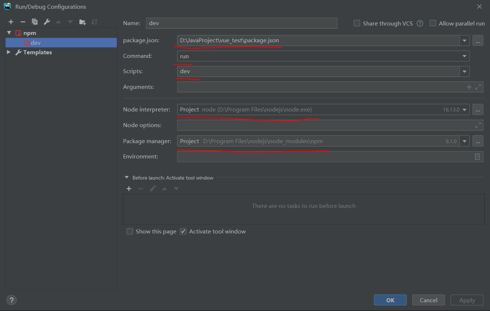Collapse the Before launch section
The height and width of the screenshot is (311, 490).
point(127,177)
